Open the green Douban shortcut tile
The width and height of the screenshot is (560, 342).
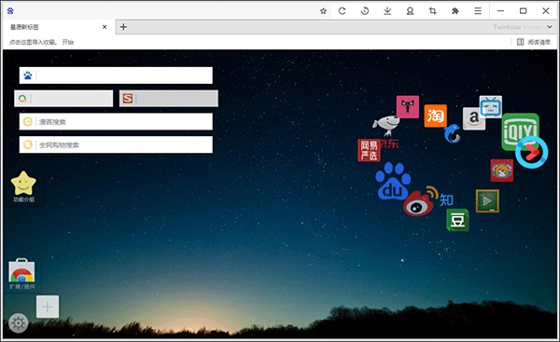tap(457, 220)
